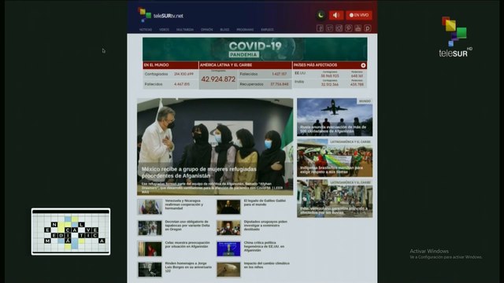Select the EN EL MUNDO header

click(x=170, y=65)
